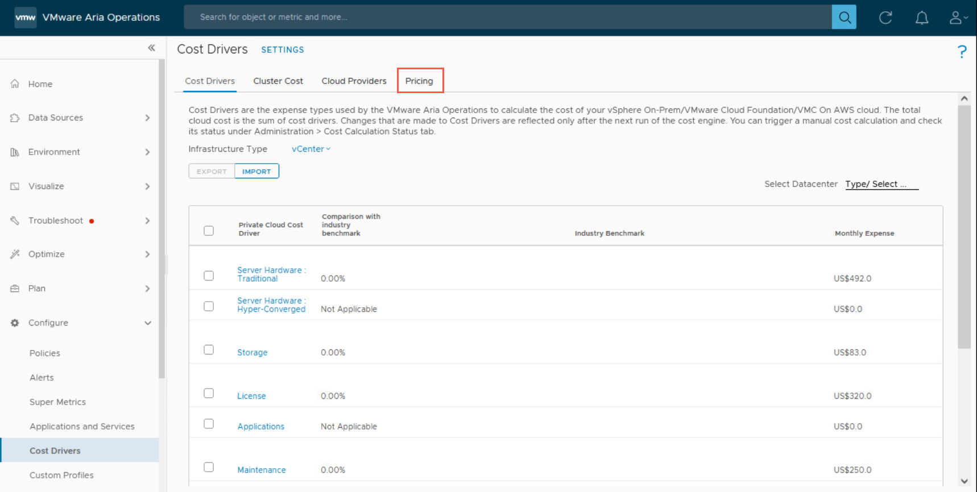Viewport: 977px width, 492px height.
Task: Open the user account menu icon
Action: click(x=958, y=18)
